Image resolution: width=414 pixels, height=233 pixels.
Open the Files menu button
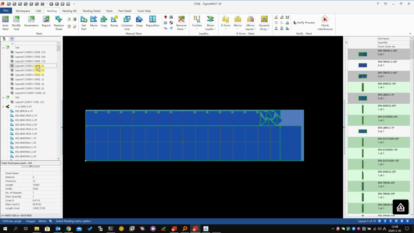6,11
